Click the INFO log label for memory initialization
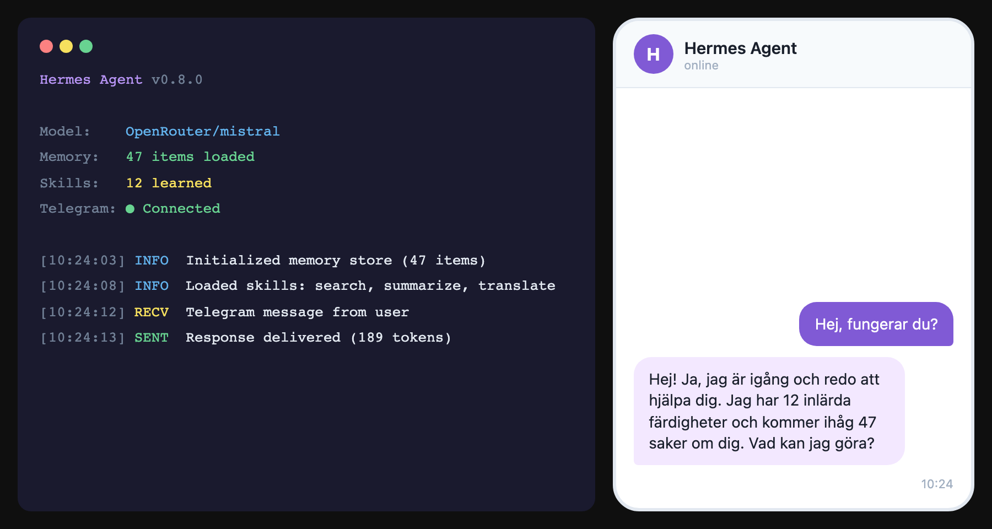 151,260
